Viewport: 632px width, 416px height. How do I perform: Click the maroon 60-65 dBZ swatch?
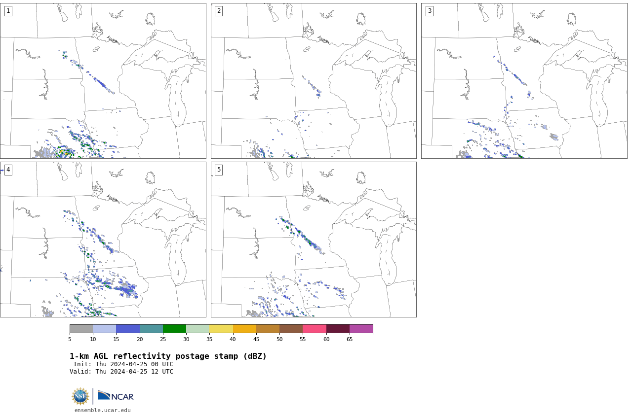pyautogui.click(x=338, y=329)
